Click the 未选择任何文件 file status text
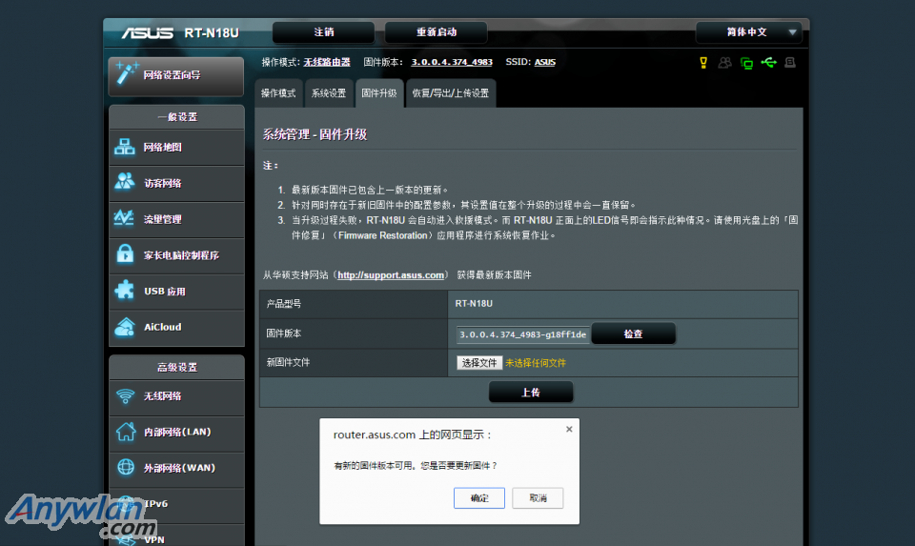The image size is (915, 546). pyautogui.click(x=535, y=363)
